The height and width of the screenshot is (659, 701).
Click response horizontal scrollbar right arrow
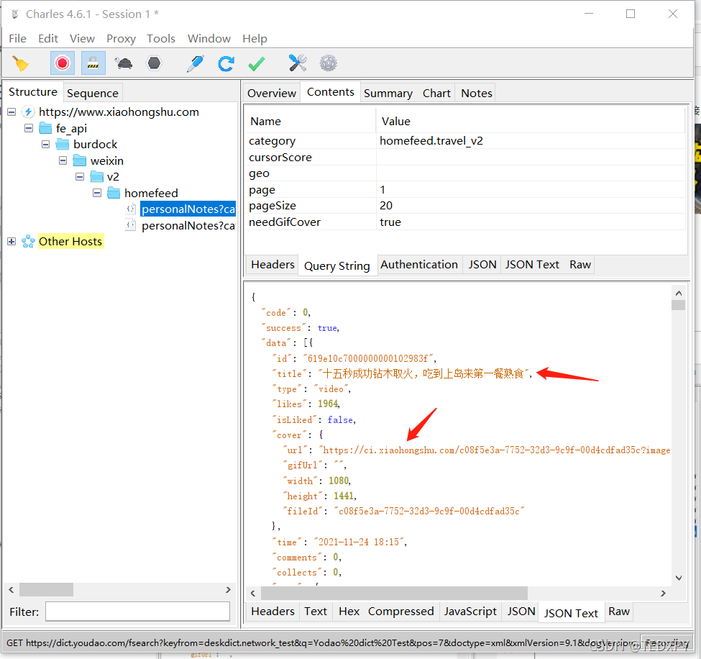pyautogui.click(x=663, y=594)
